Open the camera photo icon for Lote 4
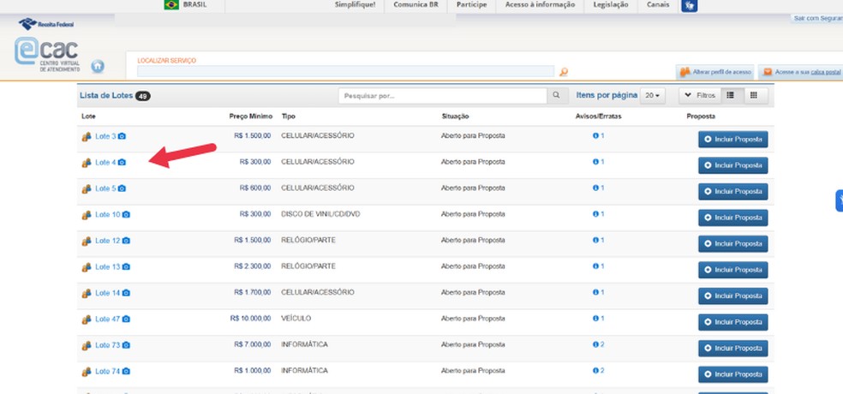The width and height of the screenshot is (843, 394). (123, 163)
